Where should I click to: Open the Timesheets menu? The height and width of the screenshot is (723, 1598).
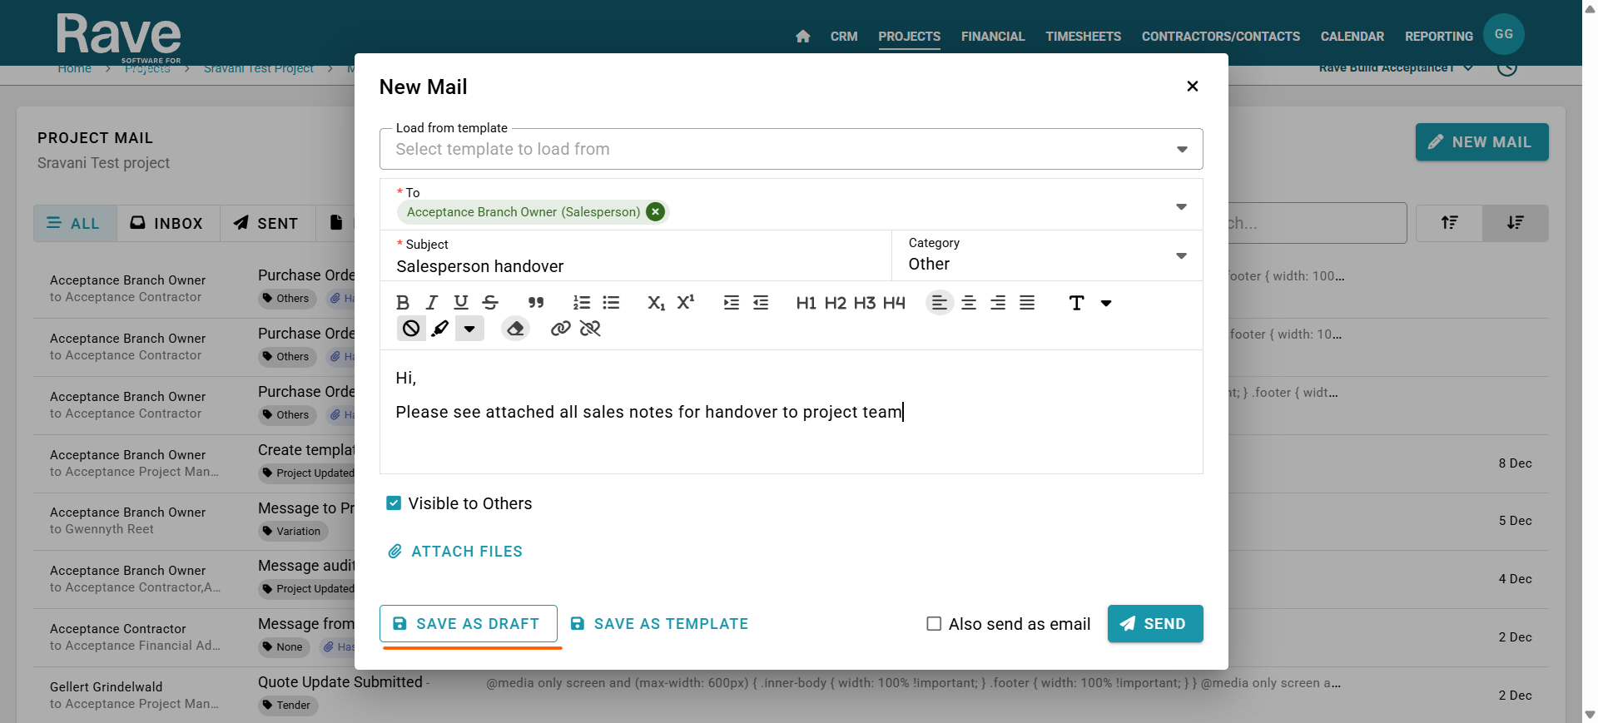coord(1084,37)
